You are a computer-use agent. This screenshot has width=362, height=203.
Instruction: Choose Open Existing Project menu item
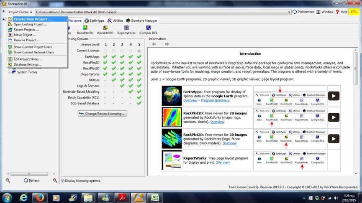[x=37, y=24]
